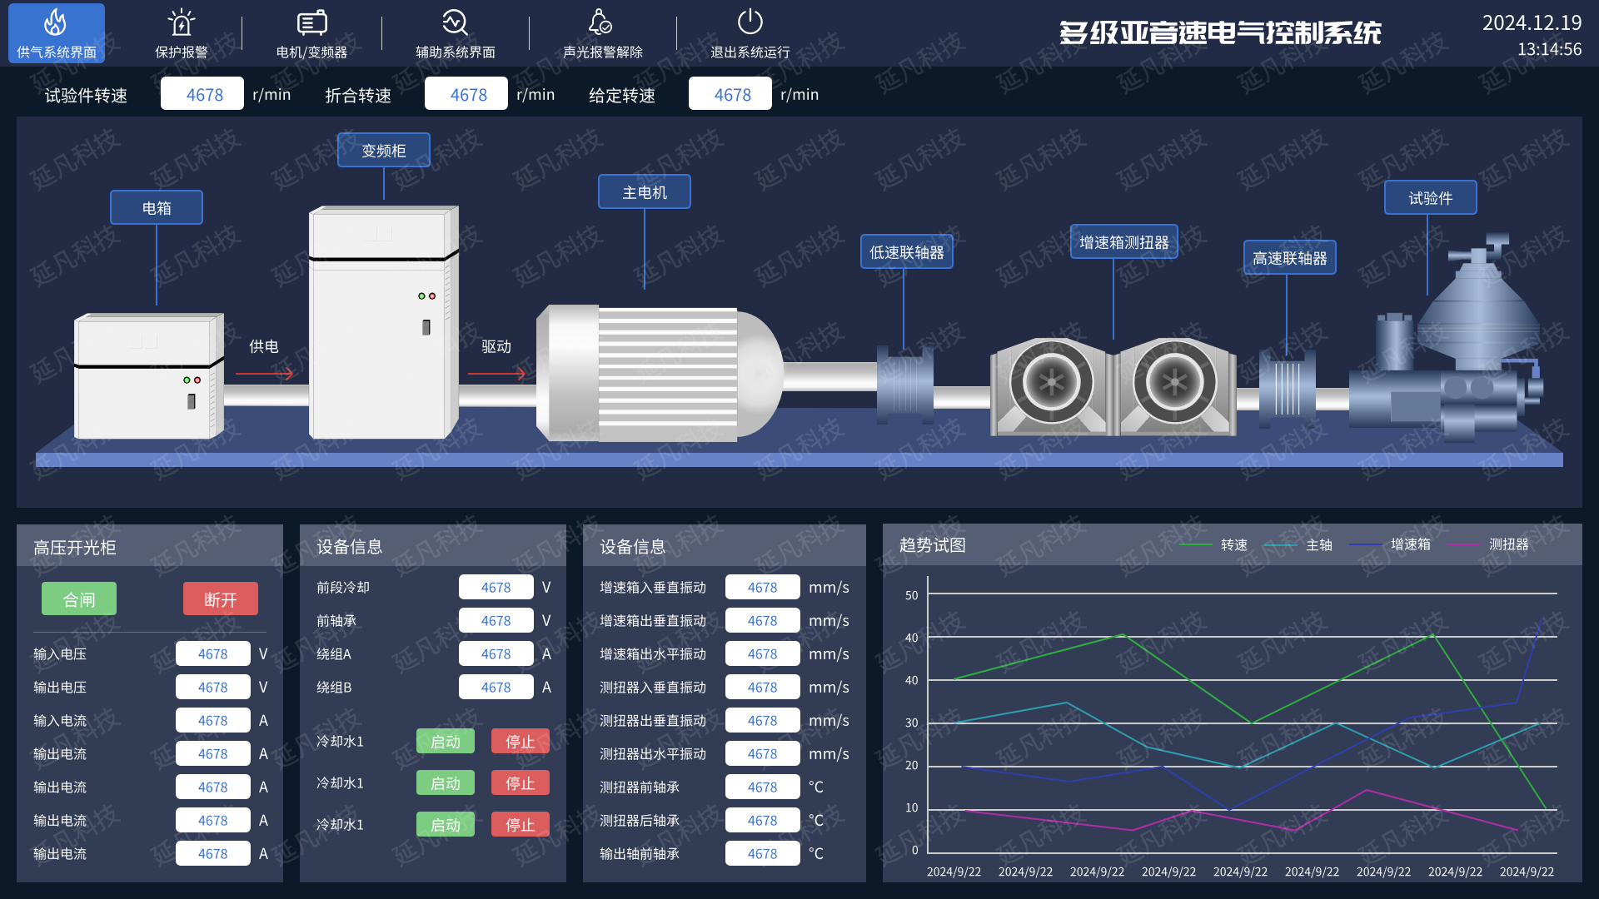The image size is (1599, 899).
Task: Click 输入电压 value field
Action: [x=212, y=653]
